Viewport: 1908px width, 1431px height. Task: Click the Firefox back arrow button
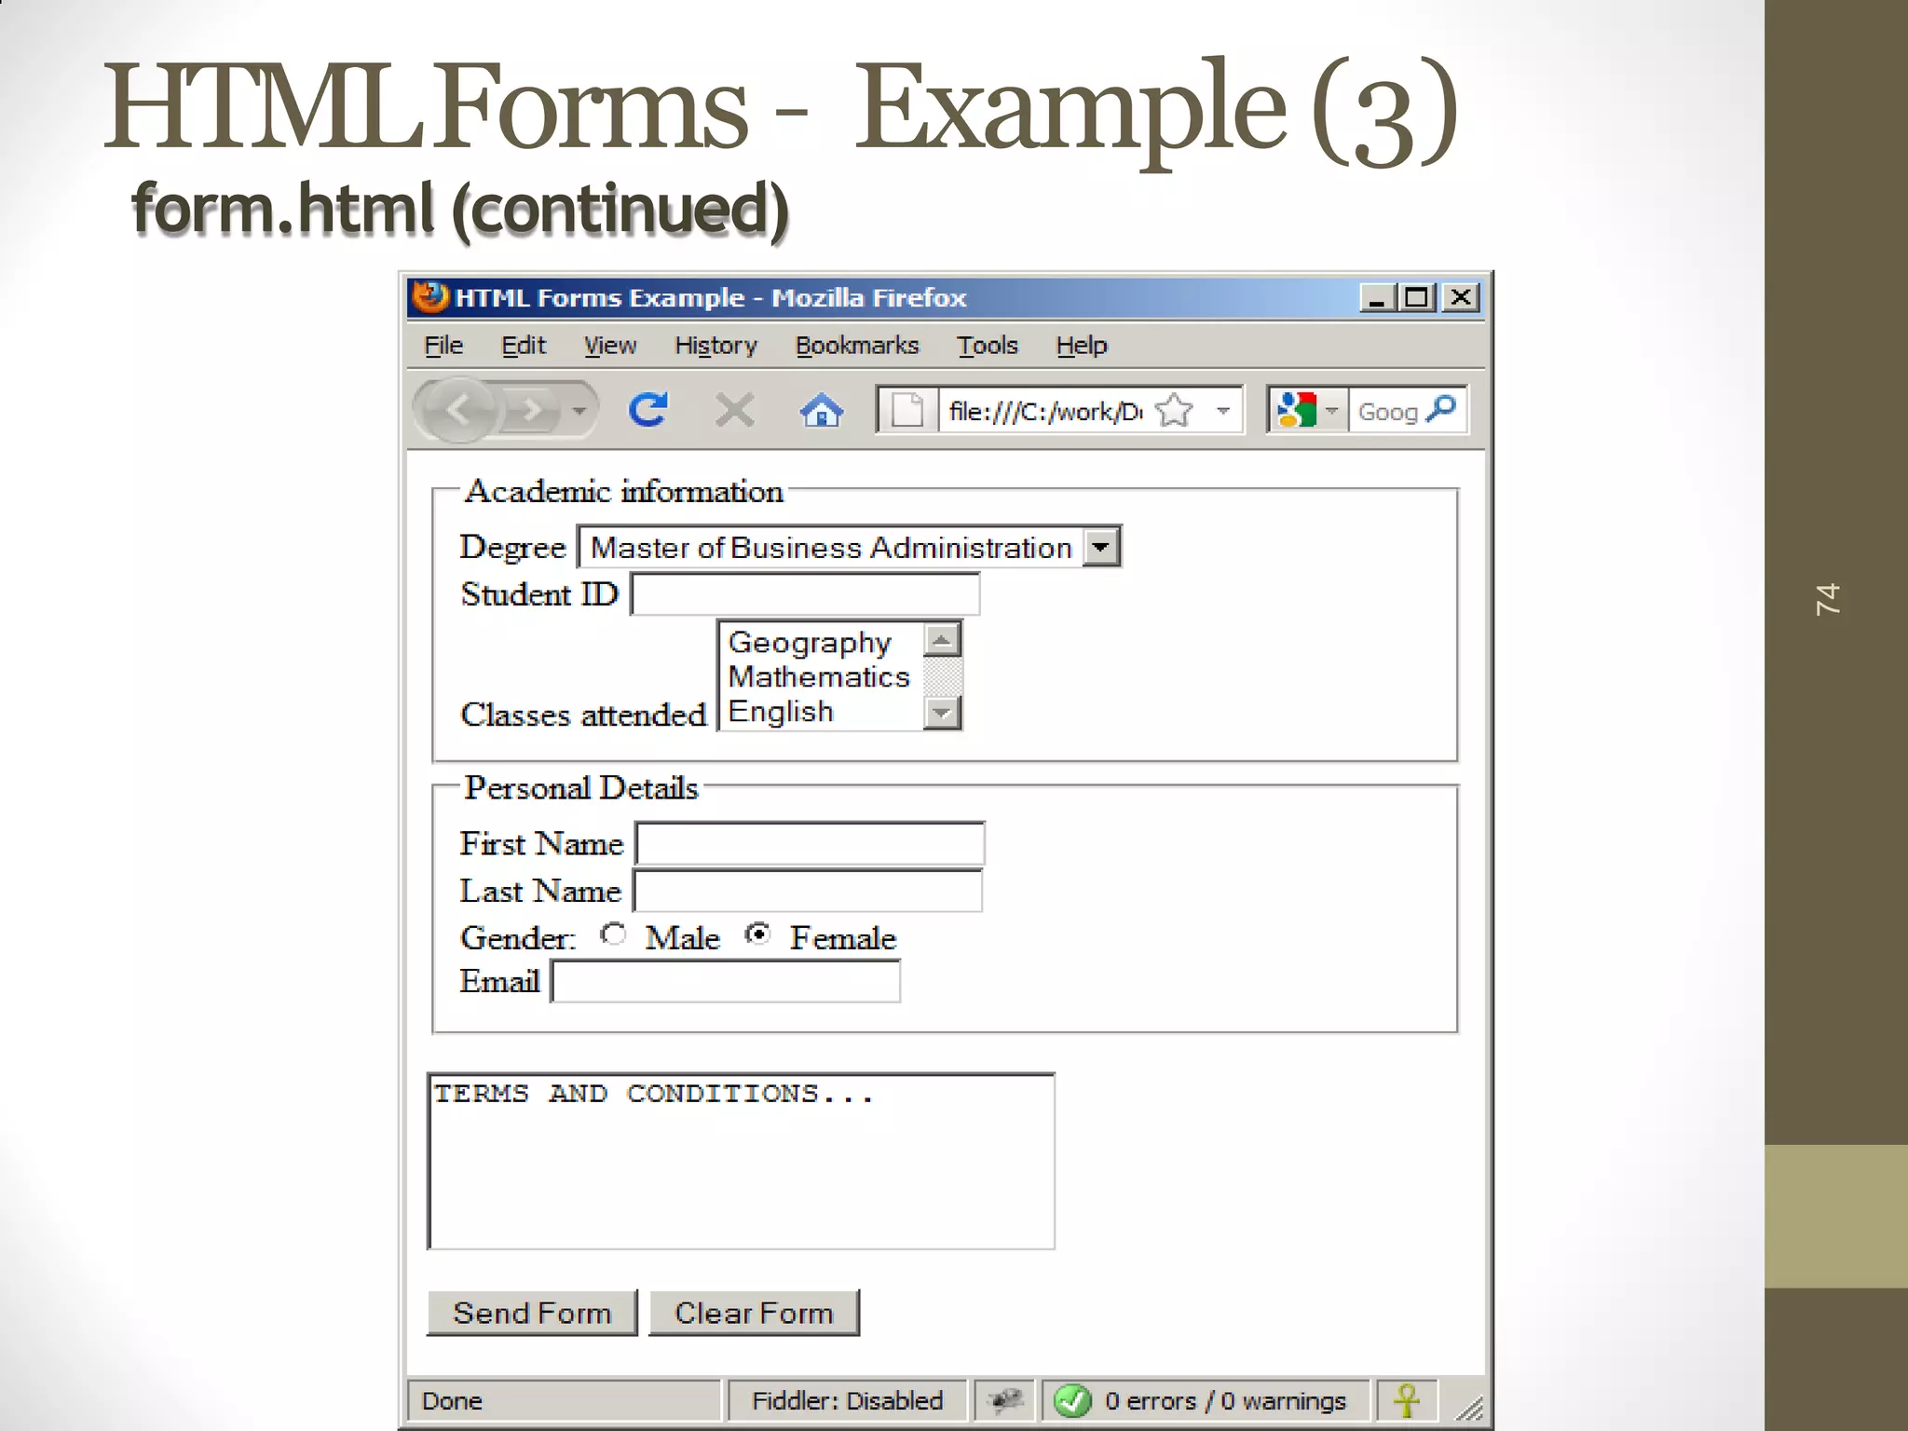(457, 410)
